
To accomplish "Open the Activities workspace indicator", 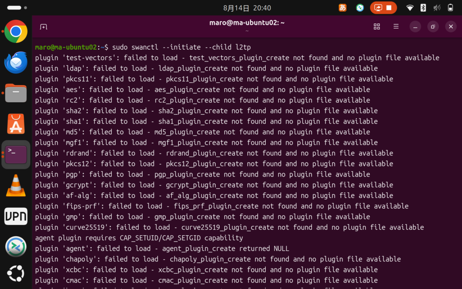I will (x=17, y=8).
